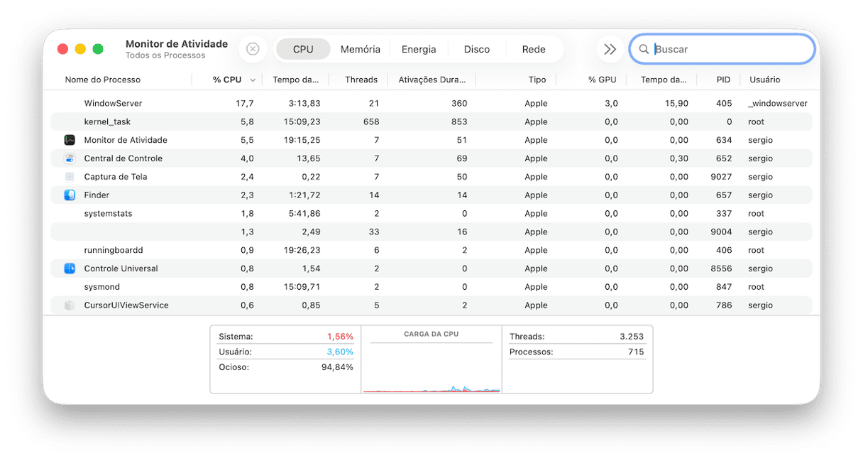Switch to the Memória tab
The height and width of the screenshot is (461, 863).
click(360, 49)
